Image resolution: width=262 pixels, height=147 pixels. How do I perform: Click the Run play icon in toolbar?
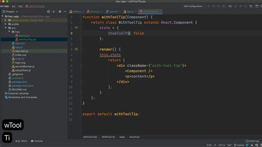[208, 6]
